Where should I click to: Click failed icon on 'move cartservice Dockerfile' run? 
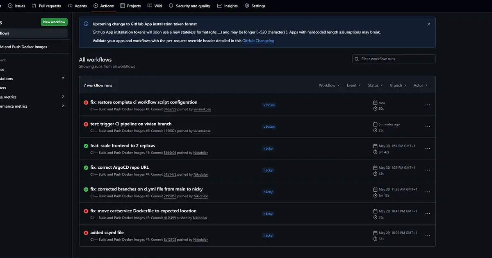(x=86, y=211)
